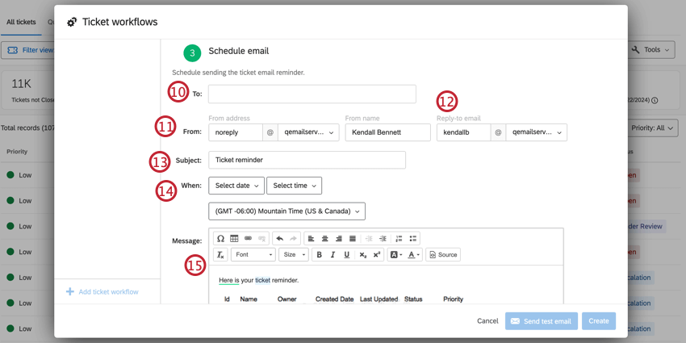The height and width of the screenshot is (343, 686).
Task: Insert a bulleted list
Action: [412, 238]
